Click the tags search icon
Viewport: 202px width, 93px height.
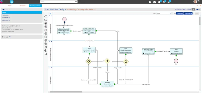(10, 37)
